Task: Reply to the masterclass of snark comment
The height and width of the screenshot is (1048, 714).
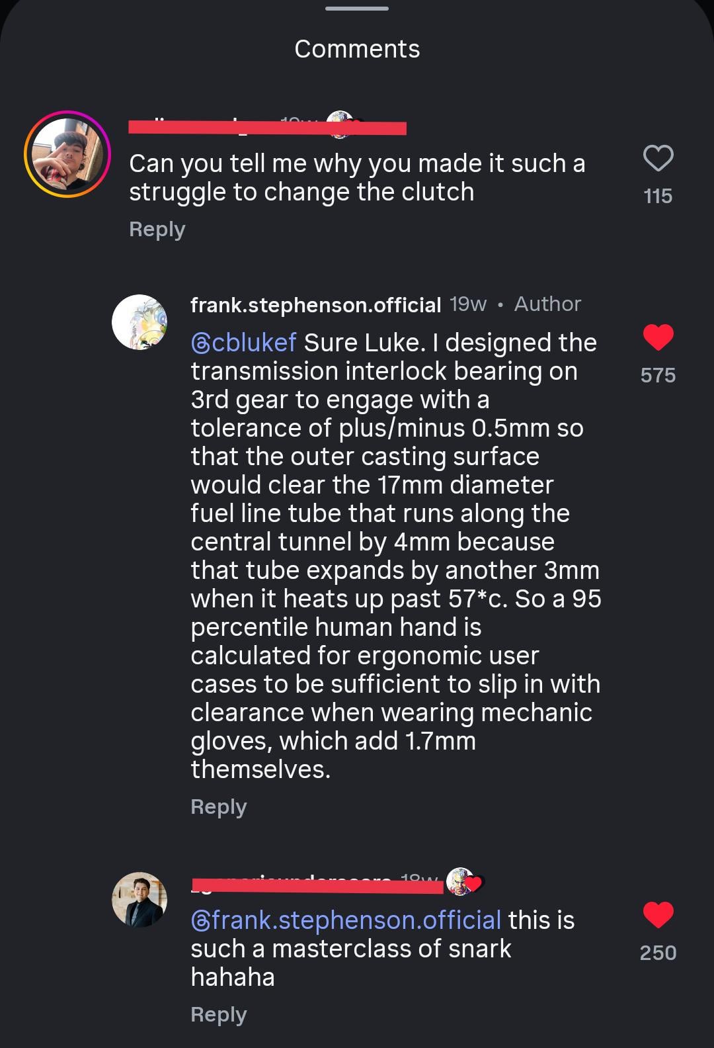Action: point(218,1014)
